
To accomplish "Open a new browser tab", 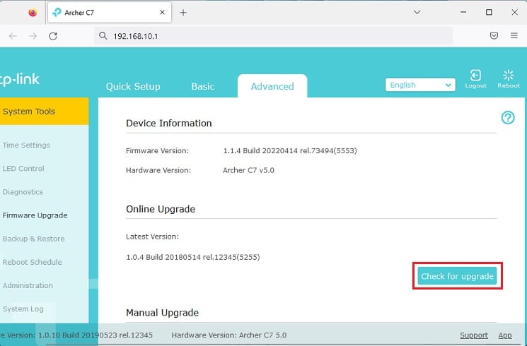I will pyautogui.click(x=183, y=13).
